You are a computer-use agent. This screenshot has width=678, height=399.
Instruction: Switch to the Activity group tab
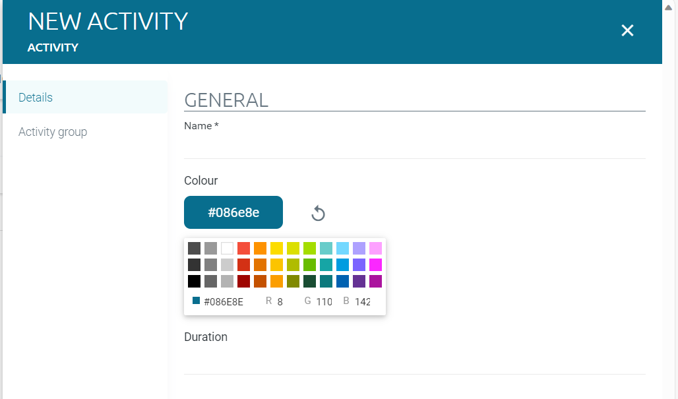(85, 132)
